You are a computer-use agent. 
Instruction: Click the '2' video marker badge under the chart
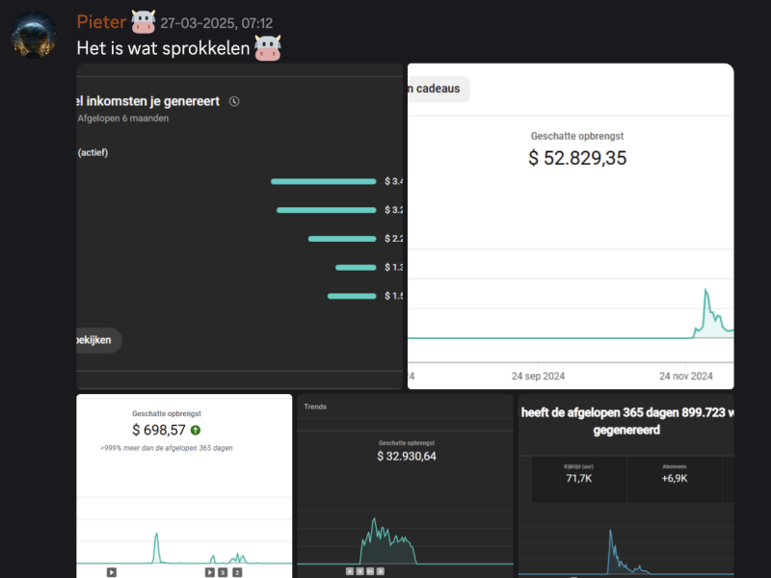(237, 572)
